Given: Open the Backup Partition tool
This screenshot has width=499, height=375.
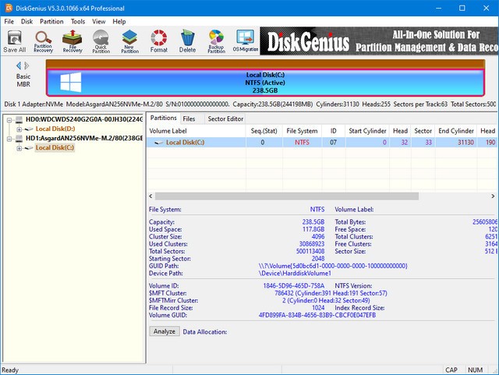Looking at the screenshot, I should click(216, 40).
